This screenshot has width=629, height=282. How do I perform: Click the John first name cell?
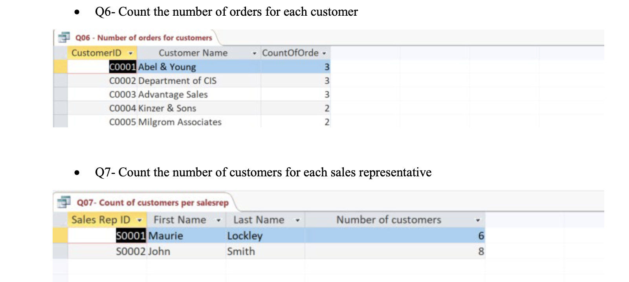(x=186, y=251)
